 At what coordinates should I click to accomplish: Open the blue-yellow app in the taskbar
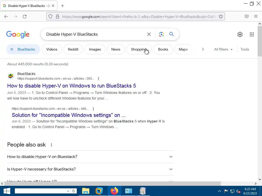tap(99, 191)
